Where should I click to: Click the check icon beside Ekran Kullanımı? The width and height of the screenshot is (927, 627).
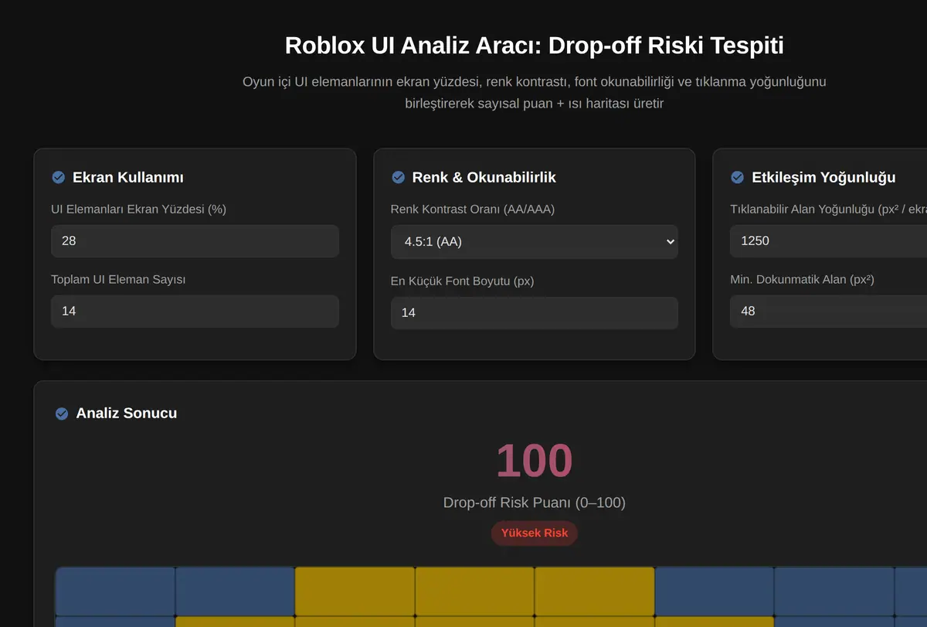coord(58,178)
